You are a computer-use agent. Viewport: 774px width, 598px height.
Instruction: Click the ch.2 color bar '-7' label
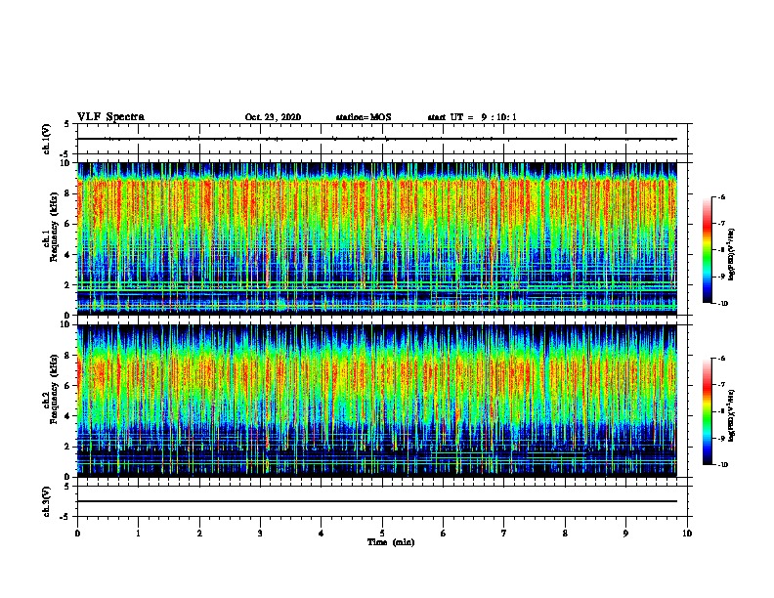pyautogui.click(x=721, y=384)
